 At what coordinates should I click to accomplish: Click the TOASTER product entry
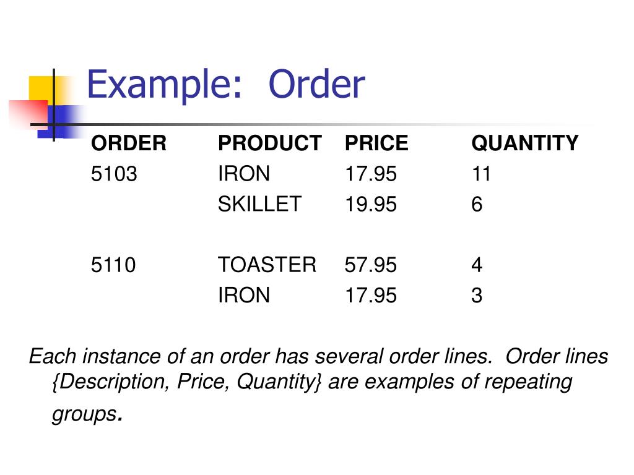[x=267, y=265]
